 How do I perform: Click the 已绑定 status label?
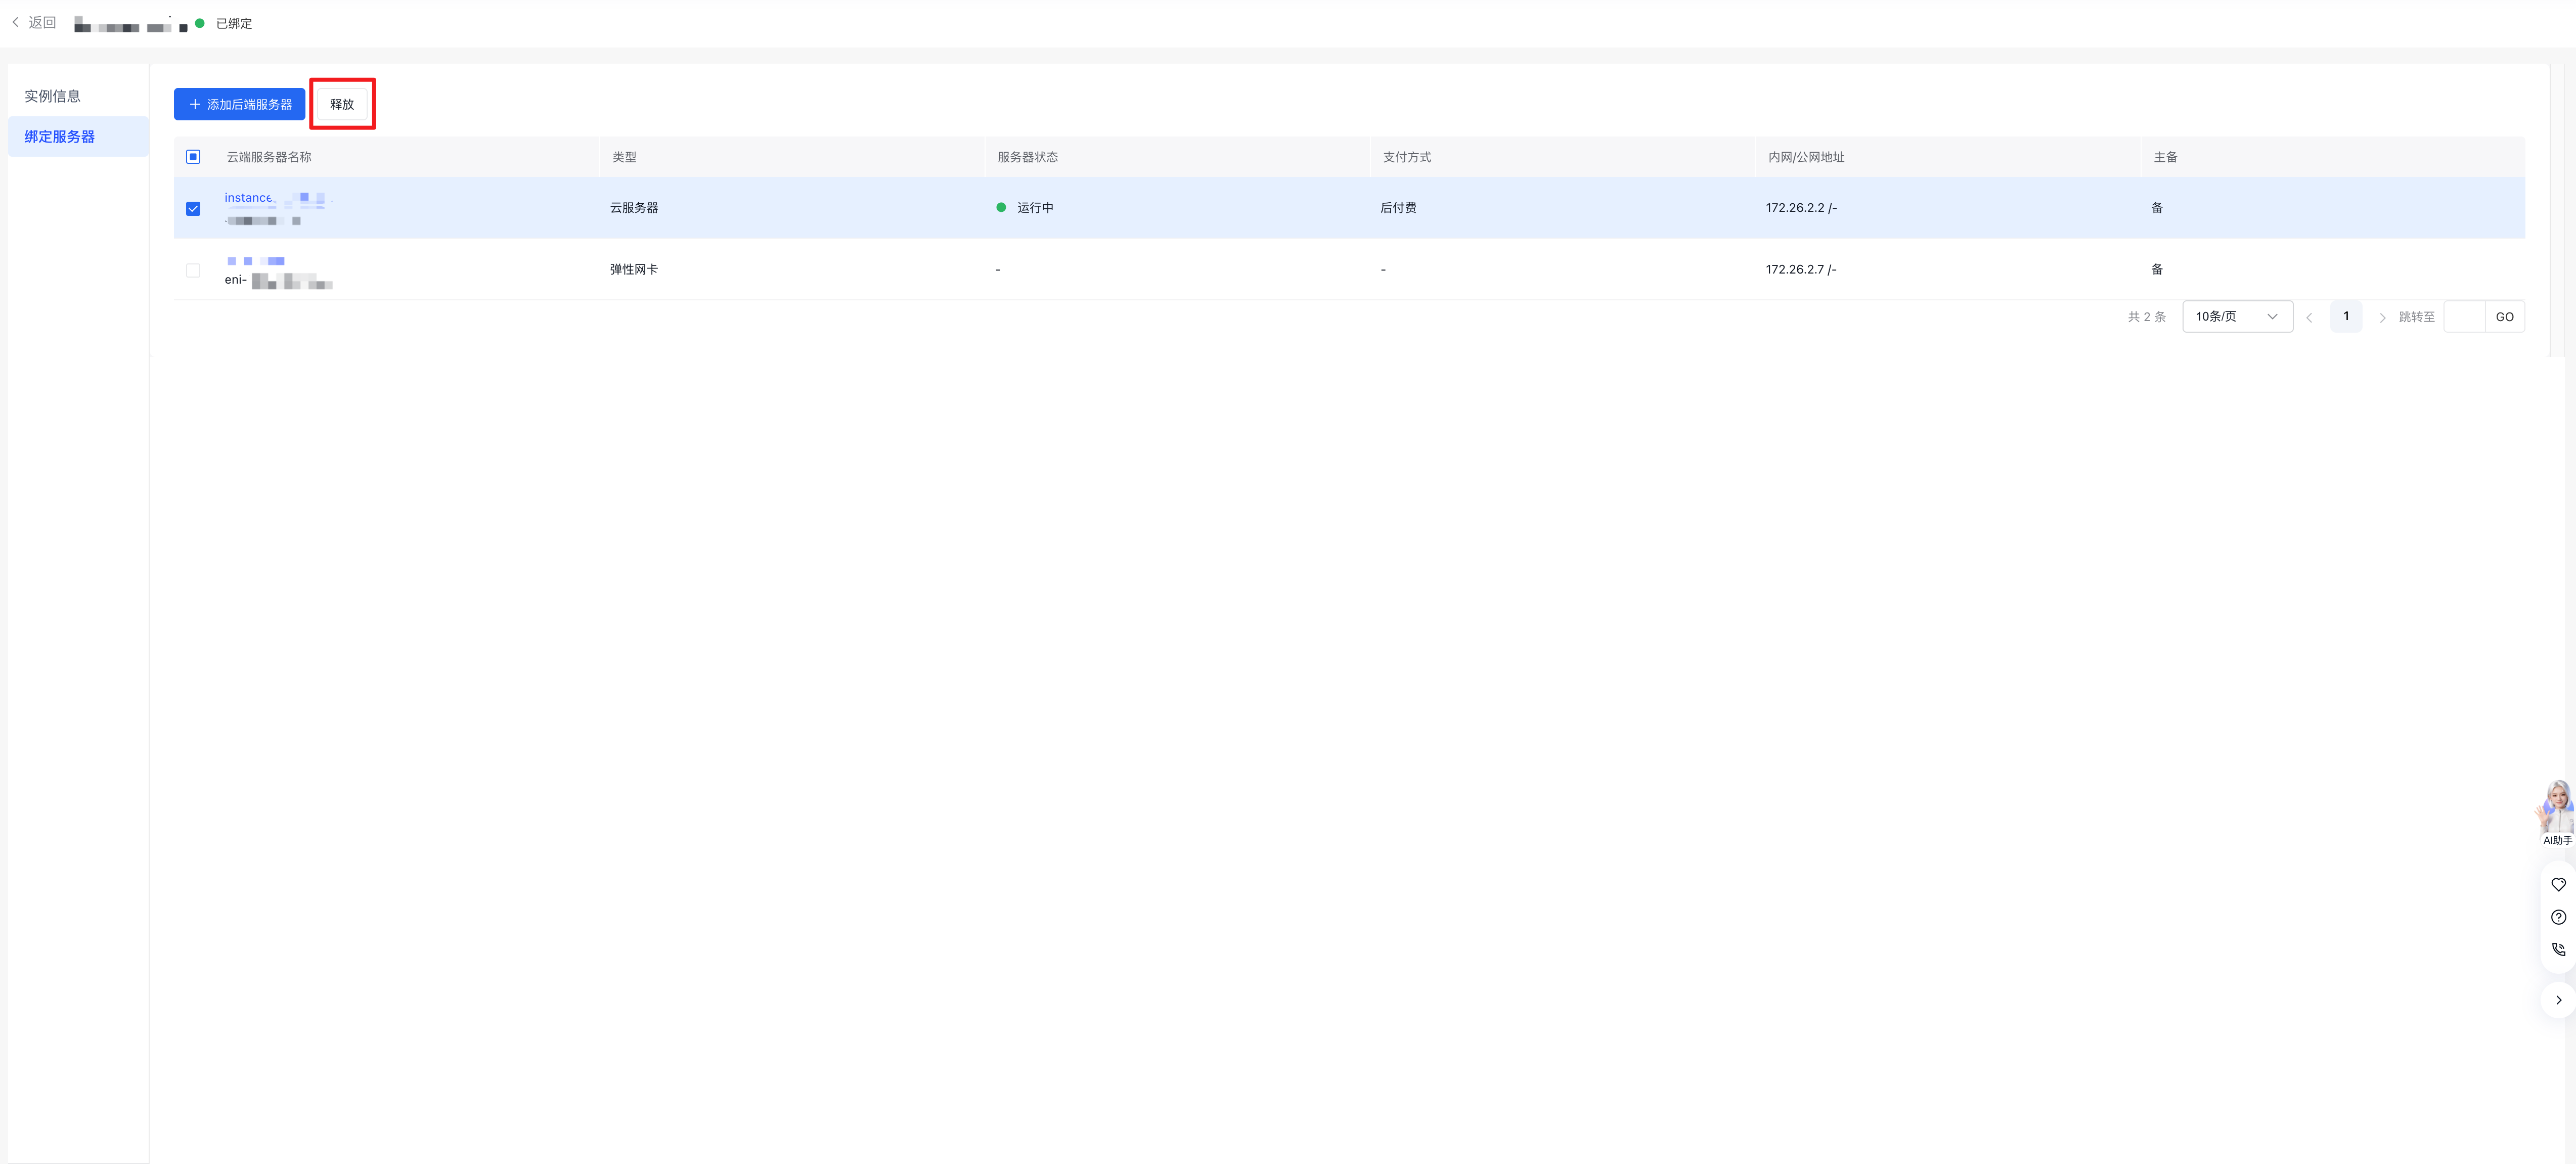pyautogui.click(x=234, y=24)
